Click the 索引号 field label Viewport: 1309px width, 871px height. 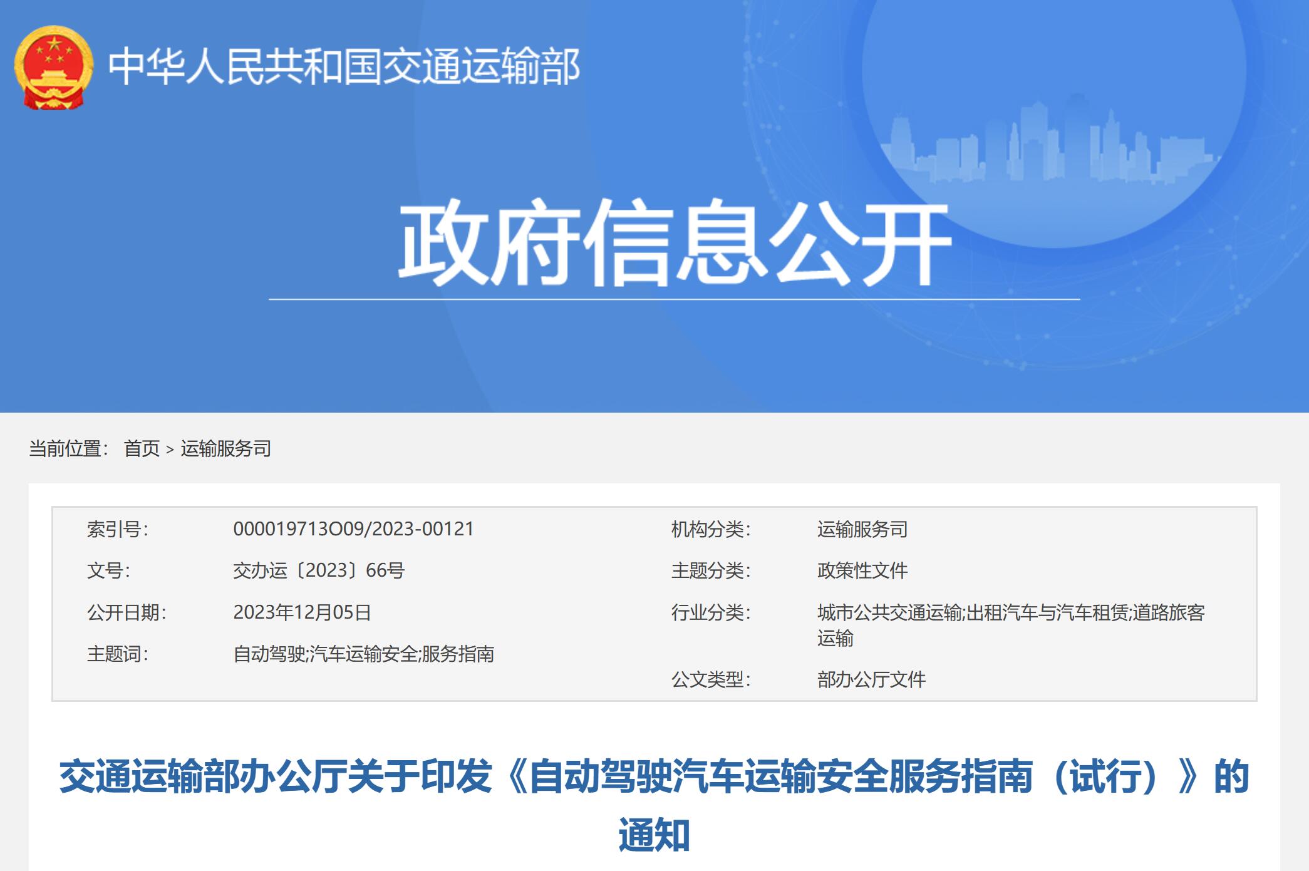(x=118, y=529)
